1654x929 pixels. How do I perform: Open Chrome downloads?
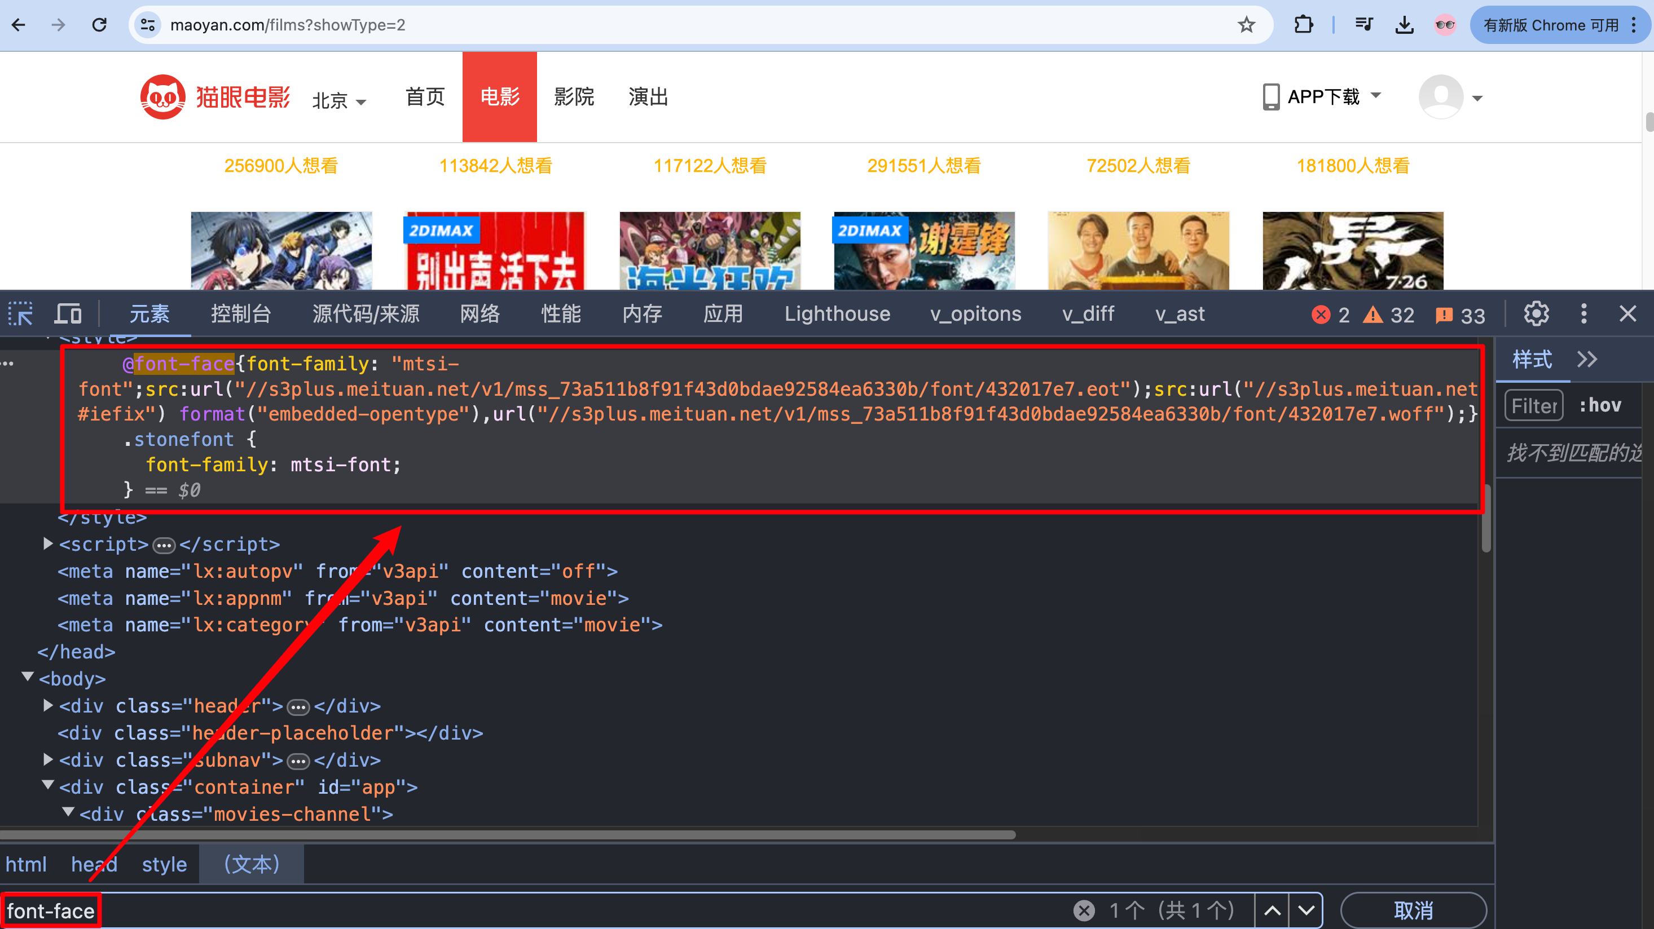point(1404,25)
